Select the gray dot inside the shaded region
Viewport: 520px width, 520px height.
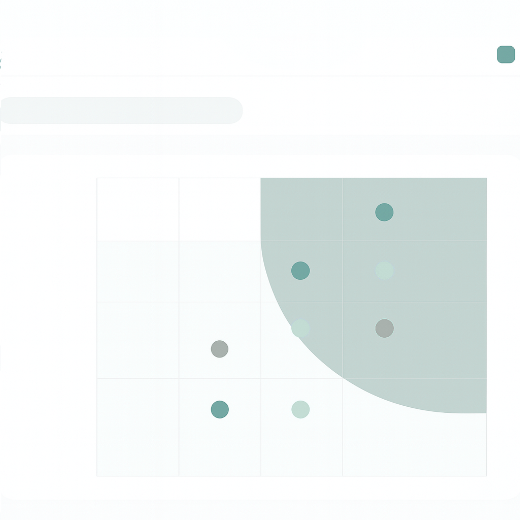coord(384,328)
